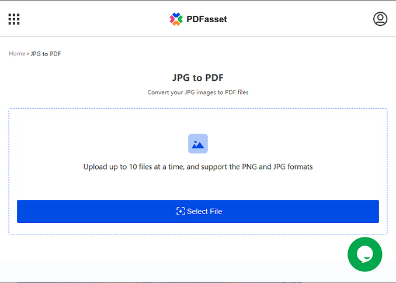Click the 'Upload up to 10 files' text
Image resolution: width=396 pixels, height=283 pixels.
coord(198,167)
